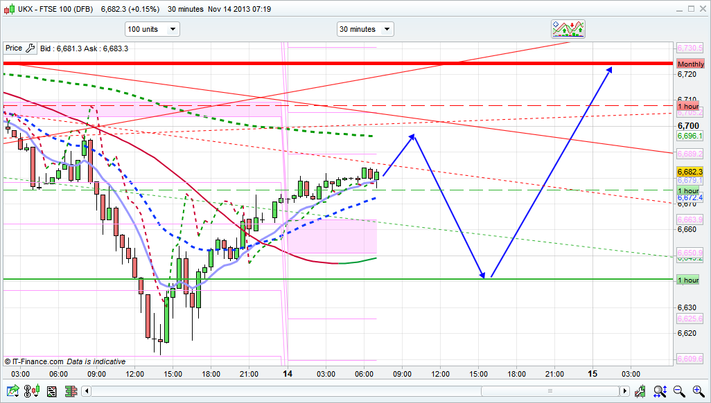Click the red Monthly level label
711x403 pixels.
pyautogui.click(x=690, y=64)
